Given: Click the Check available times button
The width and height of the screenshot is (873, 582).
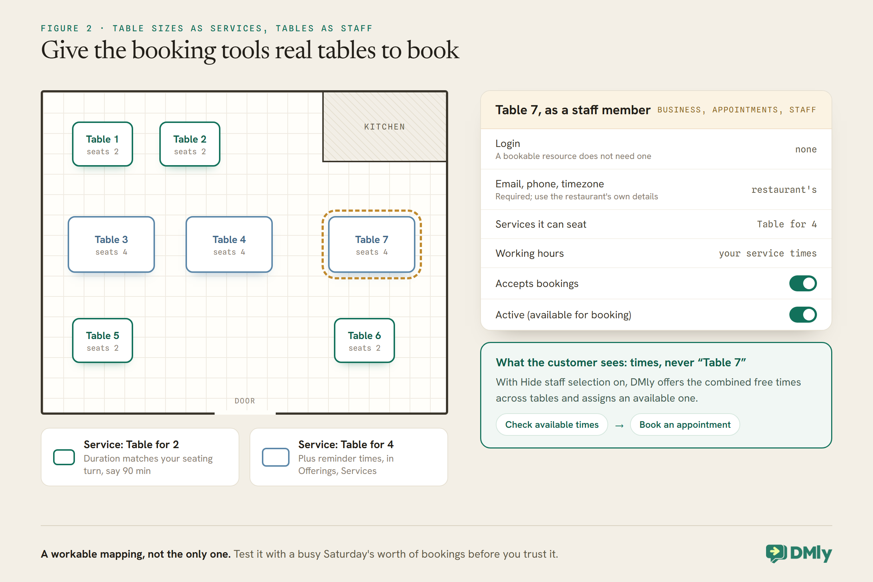Looking at the screenshot, I should pos(552,424).
